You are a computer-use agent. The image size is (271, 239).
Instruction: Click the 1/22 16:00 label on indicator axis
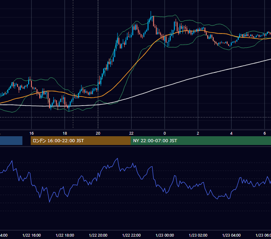(x=31, y=235)
